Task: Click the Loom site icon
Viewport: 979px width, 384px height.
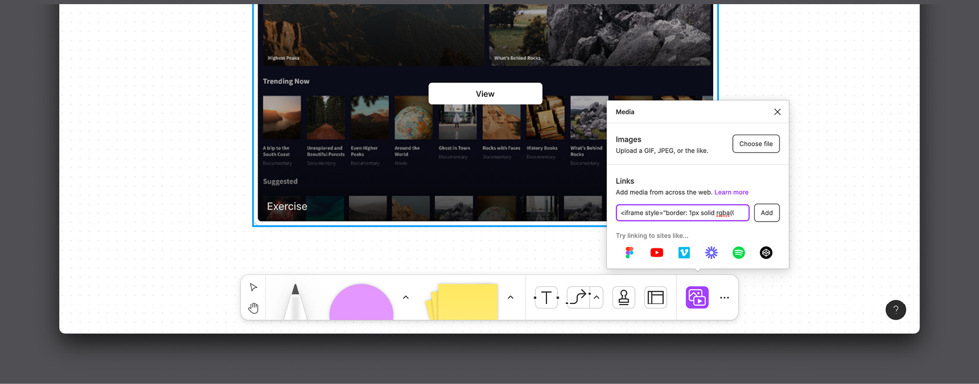Action: (x=711, y=253)
